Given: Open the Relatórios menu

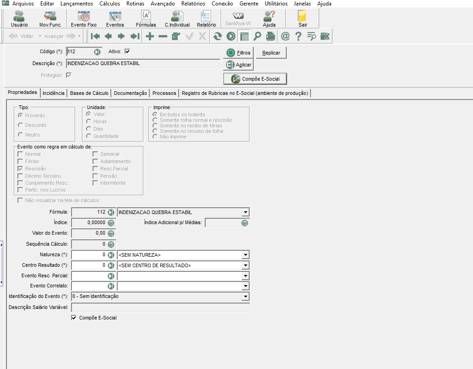Looking at the screenshot, I should tap(193, 4).
